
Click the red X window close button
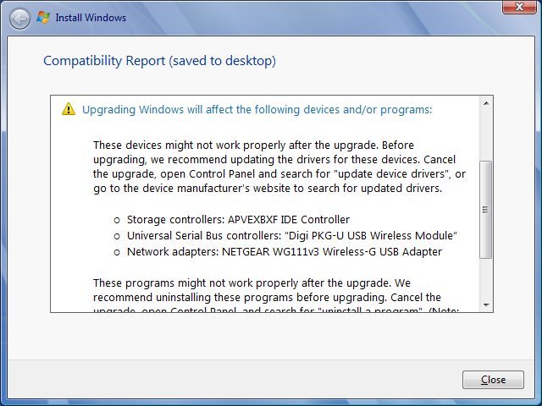[x=519, y=7]
